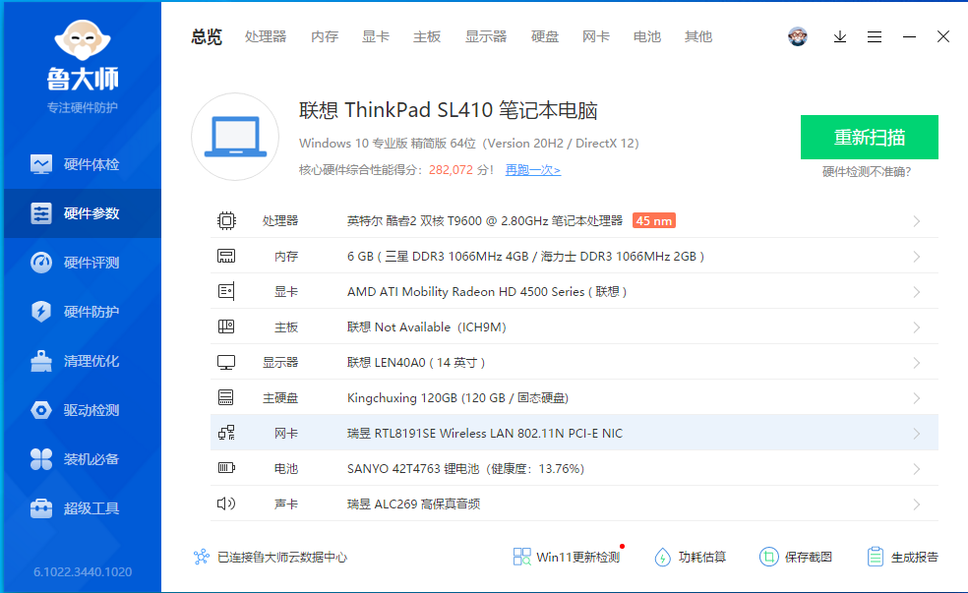Click SANYO 42T4763 battery text
968x593 pixels.
coord(465,469)
